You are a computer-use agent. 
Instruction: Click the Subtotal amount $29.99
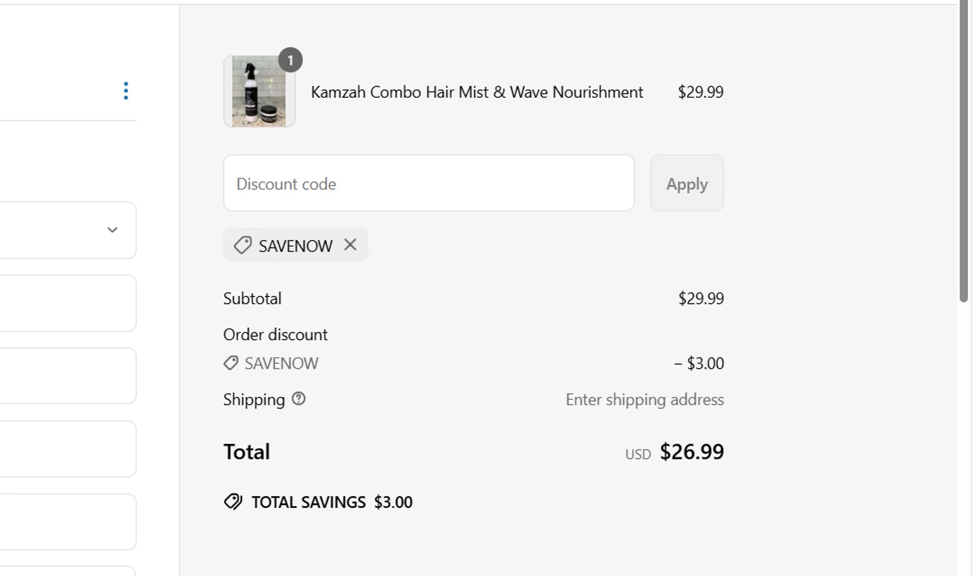point(701,299)
